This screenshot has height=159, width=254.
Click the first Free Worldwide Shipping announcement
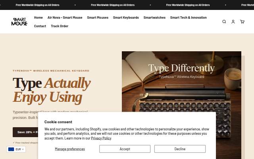coord(37,5)
